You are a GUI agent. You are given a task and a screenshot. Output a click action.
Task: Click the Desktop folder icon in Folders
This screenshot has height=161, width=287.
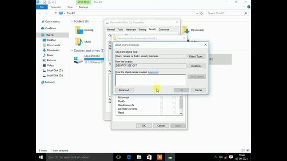[79, 30]
